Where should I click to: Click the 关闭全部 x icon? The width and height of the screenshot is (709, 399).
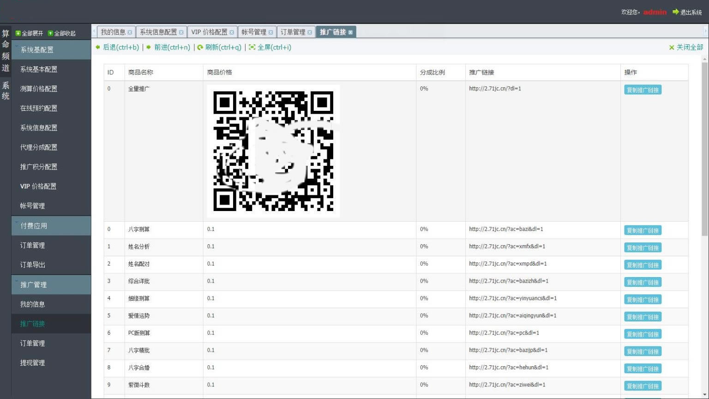click(x=672, y=48)
